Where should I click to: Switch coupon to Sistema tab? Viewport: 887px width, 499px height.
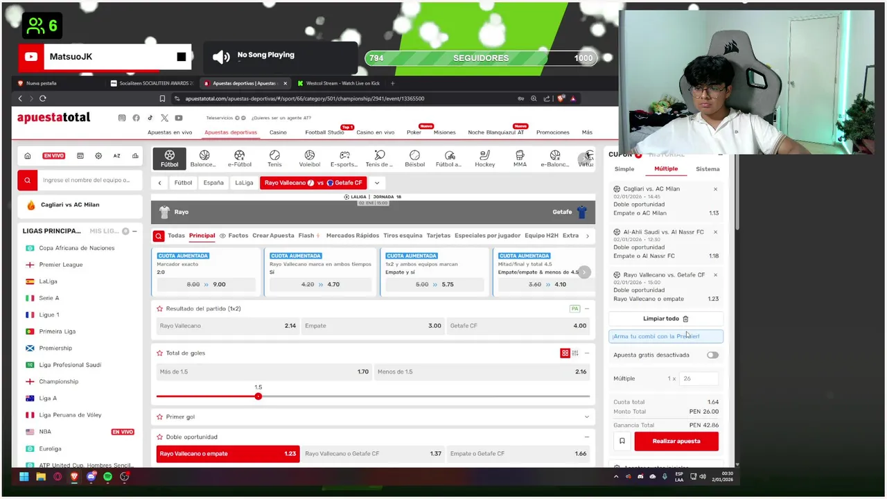tap(708, 169)
